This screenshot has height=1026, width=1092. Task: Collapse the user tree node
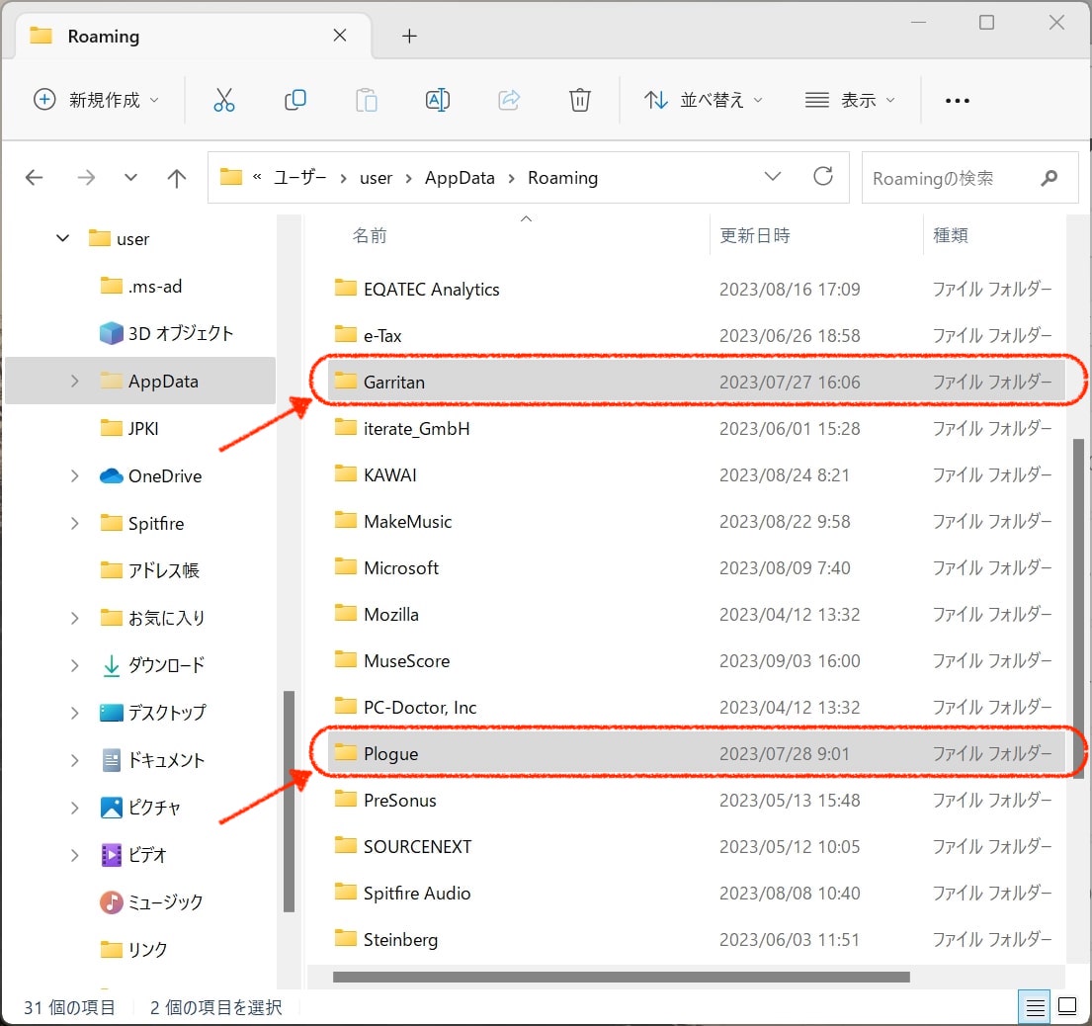[62, 238]
